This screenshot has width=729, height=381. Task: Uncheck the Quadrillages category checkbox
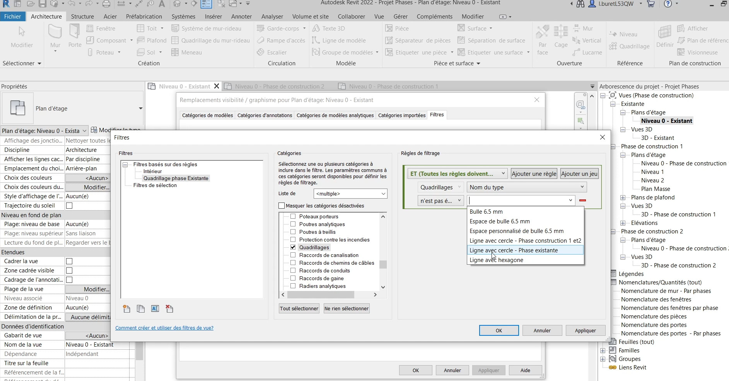pos(293,247)
